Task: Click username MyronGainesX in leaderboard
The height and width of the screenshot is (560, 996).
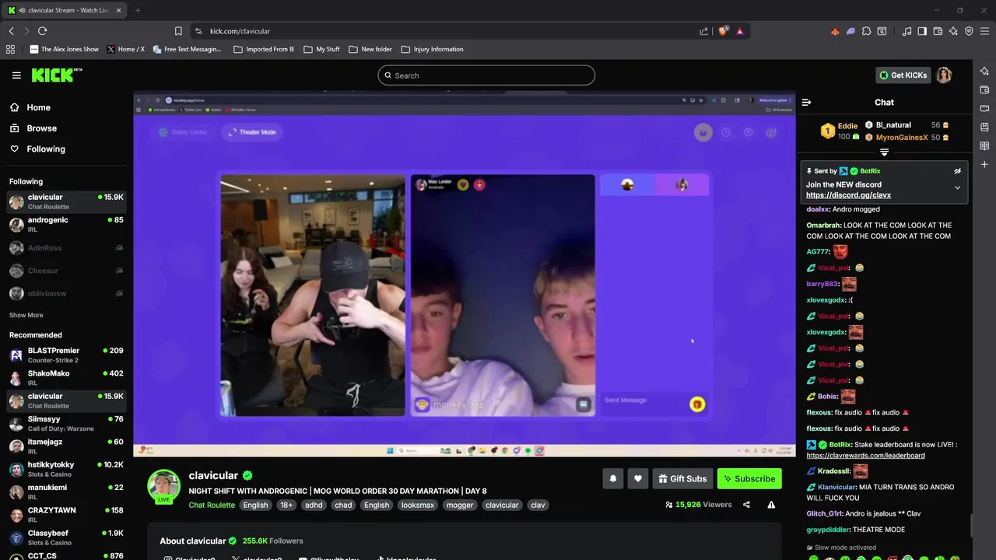Action: [902, 138]
